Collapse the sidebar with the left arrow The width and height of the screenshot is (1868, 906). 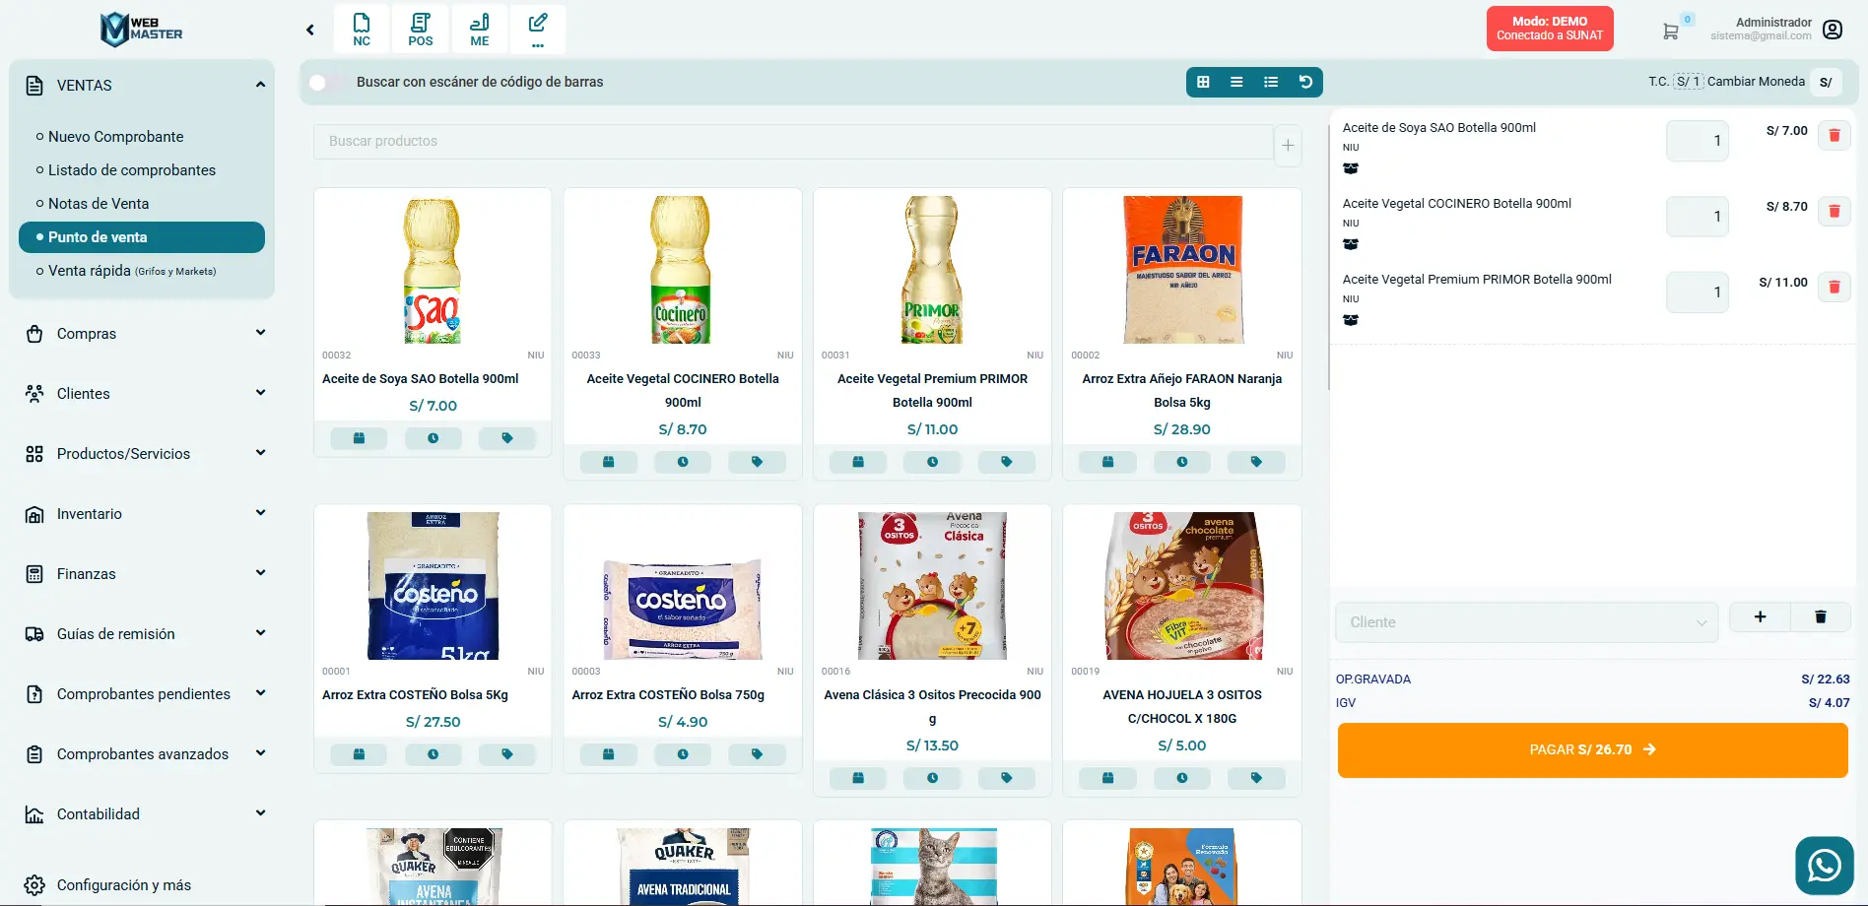coord(310,30)
